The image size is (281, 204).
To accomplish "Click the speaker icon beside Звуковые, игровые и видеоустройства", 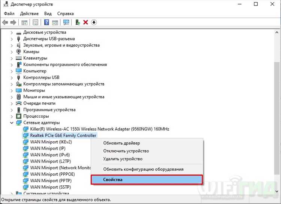I will pyautogui.click(x=18, y=45).
